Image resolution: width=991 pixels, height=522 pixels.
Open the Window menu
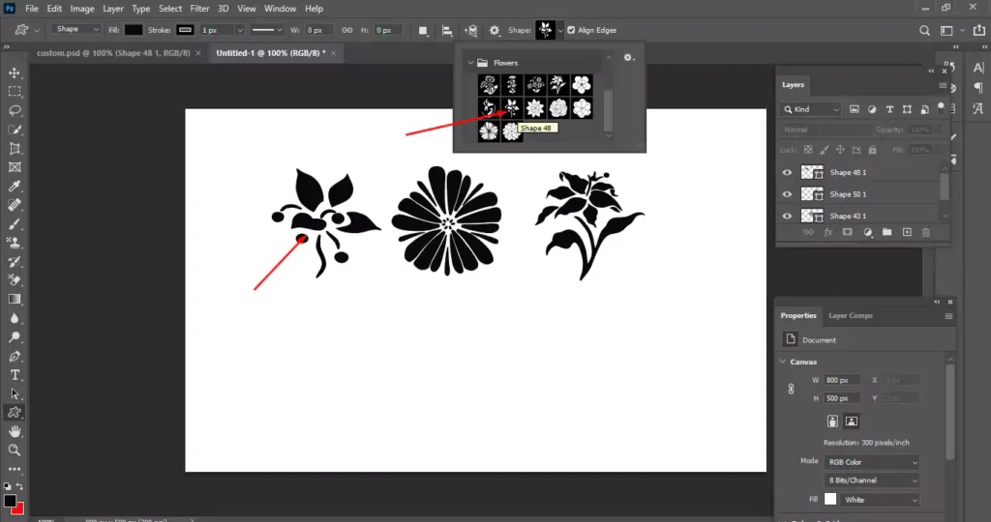coord(280,9)
